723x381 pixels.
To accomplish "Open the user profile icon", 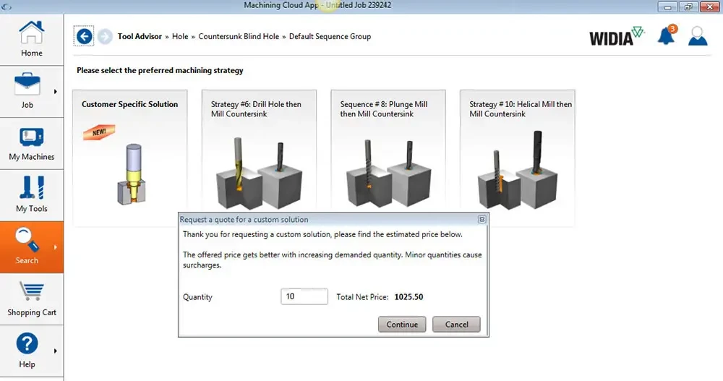I will pyautogui.click(x=697, y=35).
